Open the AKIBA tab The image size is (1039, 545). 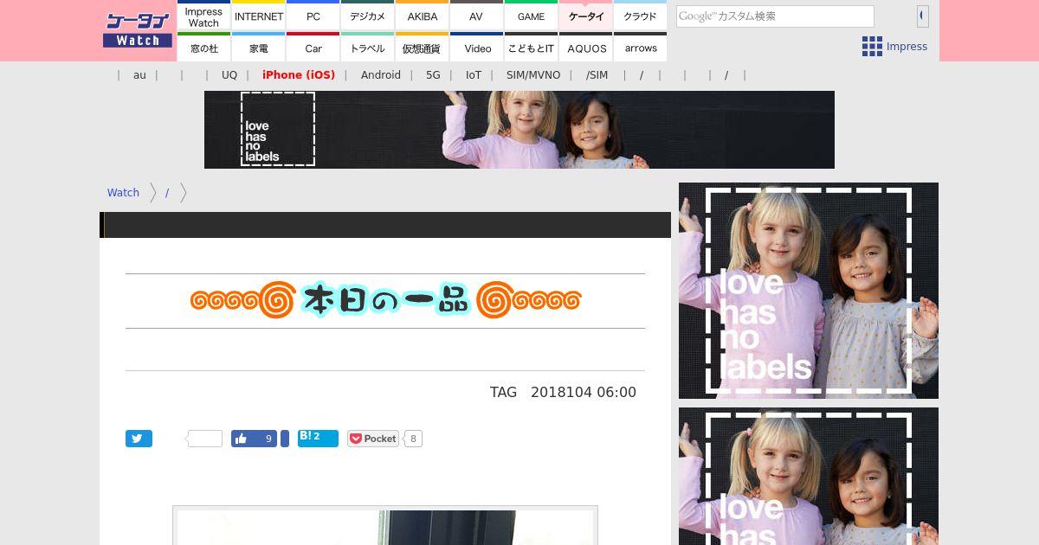pyautogui.click(x=423, y=16)
